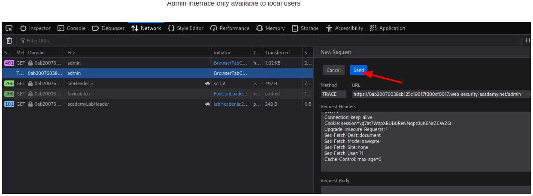The width and height of the screenshot is (533, 196).
Task: Click the pause recording icon
Action: click(x=528, y=41)
